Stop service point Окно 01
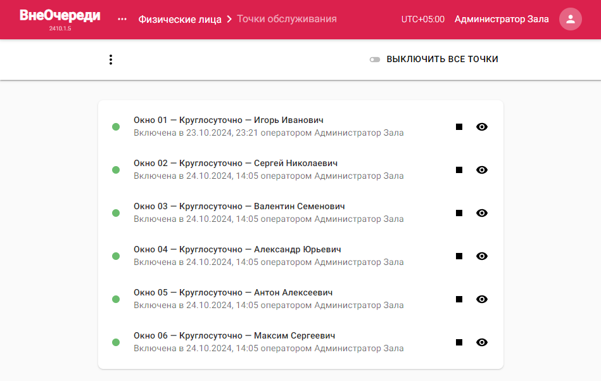The image size is (601, 381). coord(459,127)
